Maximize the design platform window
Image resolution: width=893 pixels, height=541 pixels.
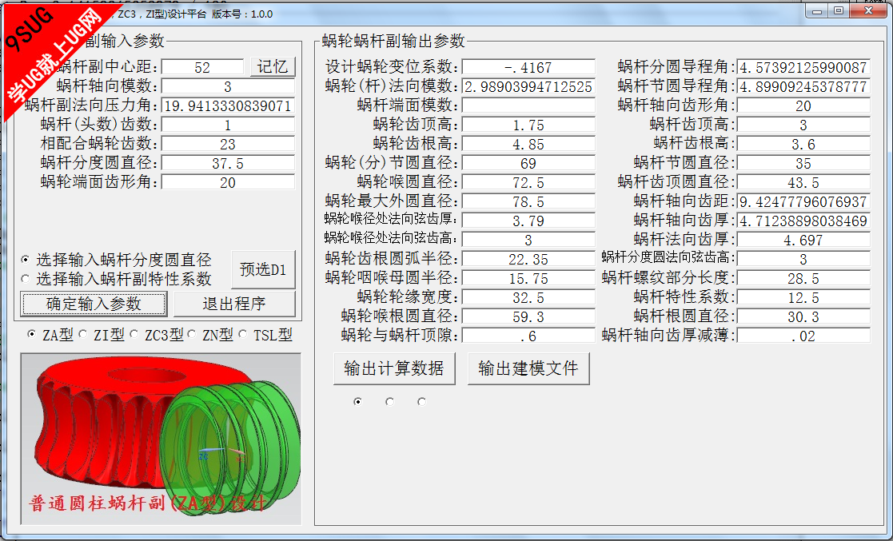839,11
